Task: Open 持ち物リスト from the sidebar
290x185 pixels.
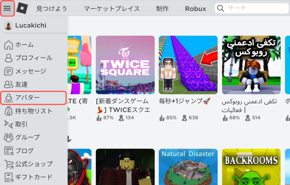Action: tap(34, 111)
